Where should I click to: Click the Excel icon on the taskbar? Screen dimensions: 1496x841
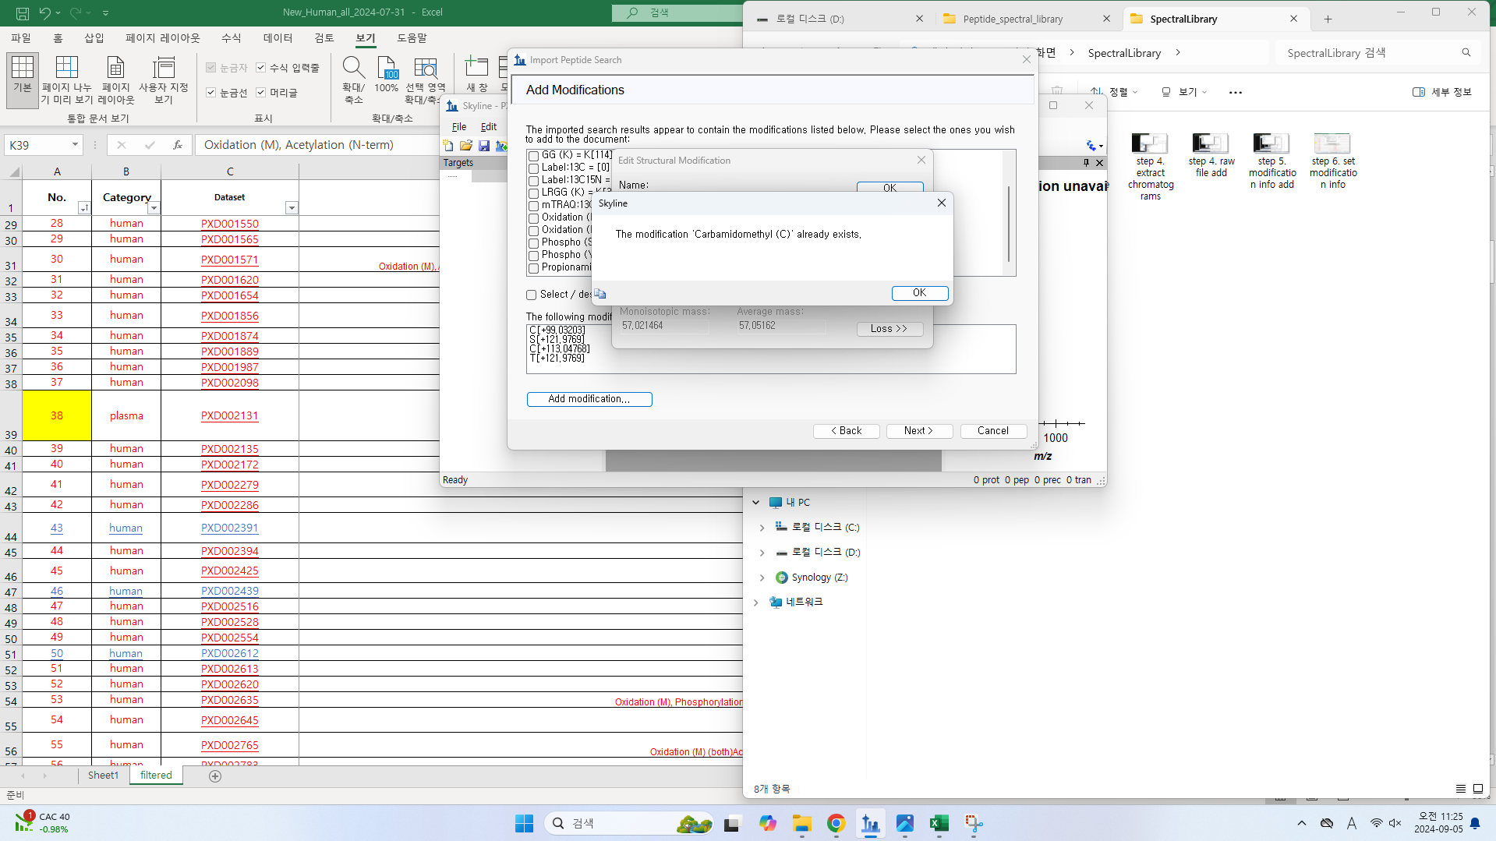point(939,823)
